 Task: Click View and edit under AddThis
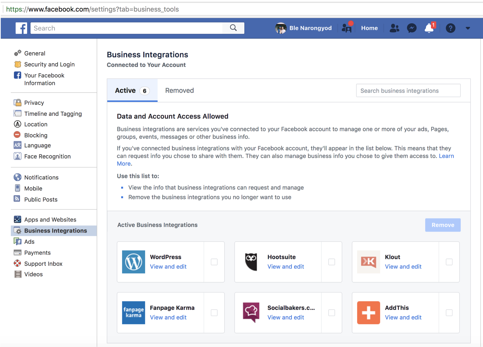pyautogui.click(x=403, y=317)
